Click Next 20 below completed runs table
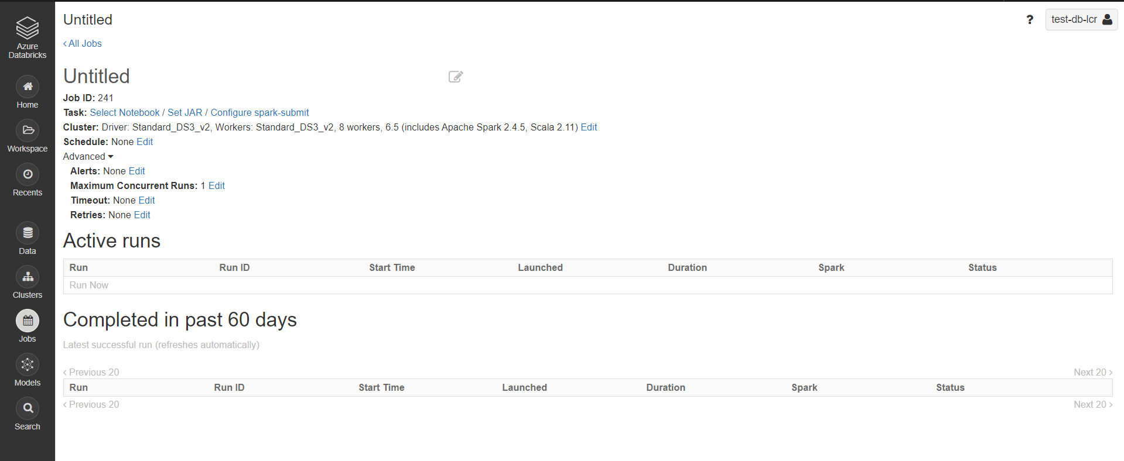Screen dimensions: 1124x461 coord(1093,404)
